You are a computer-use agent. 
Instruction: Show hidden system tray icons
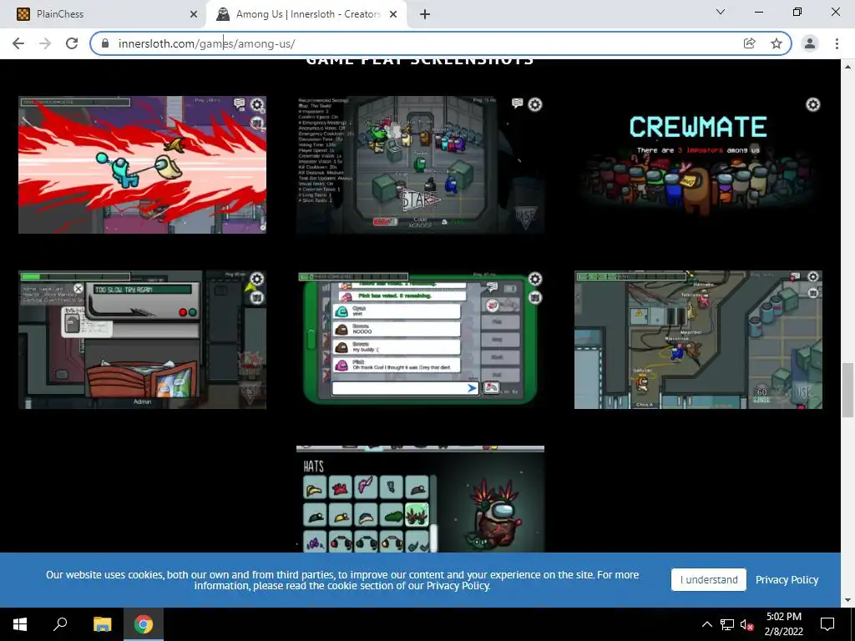coord(706,624)
